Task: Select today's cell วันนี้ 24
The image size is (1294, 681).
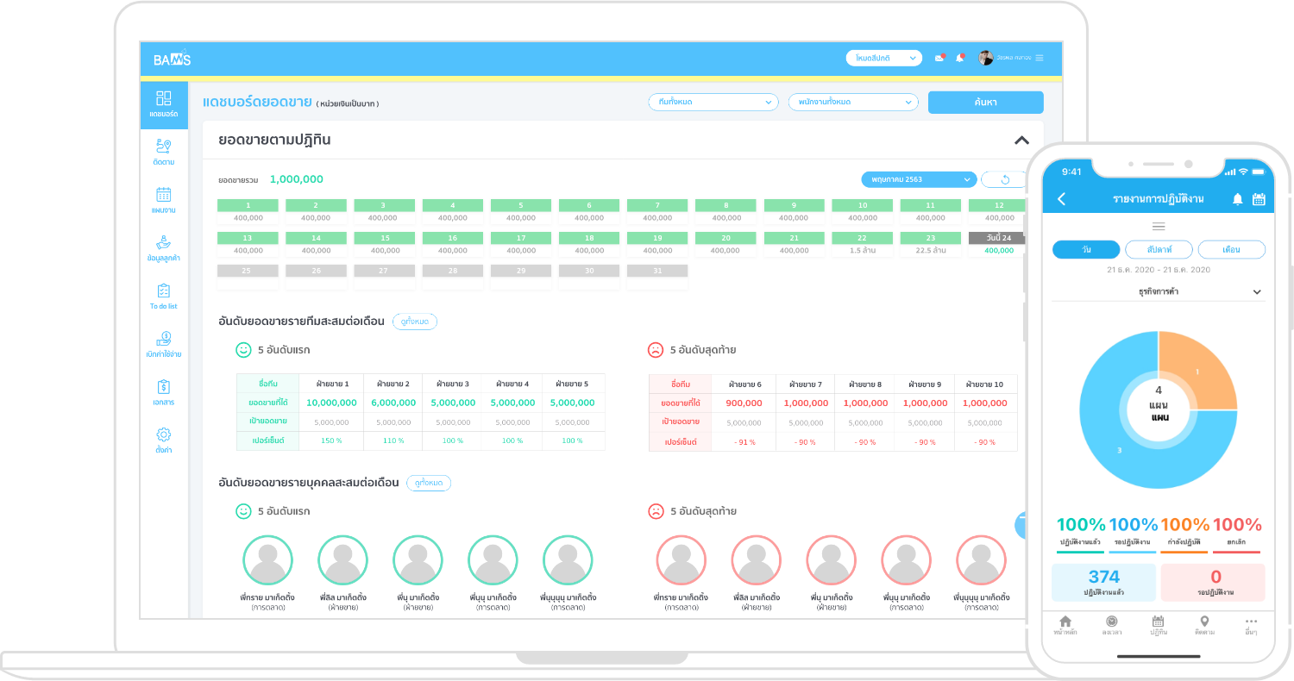Action: 997,244
